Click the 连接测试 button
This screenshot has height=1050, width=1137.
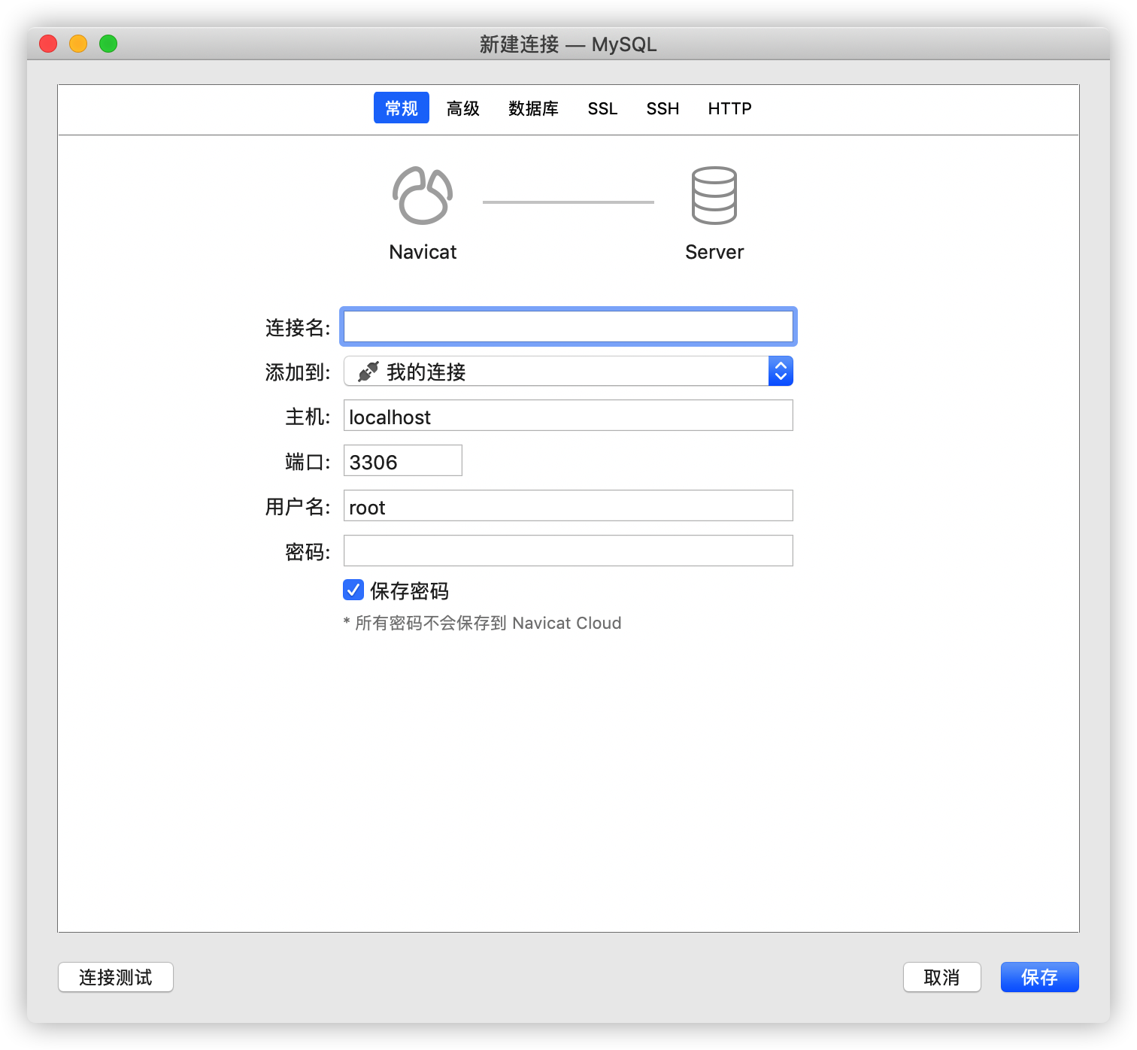(116, 977)
